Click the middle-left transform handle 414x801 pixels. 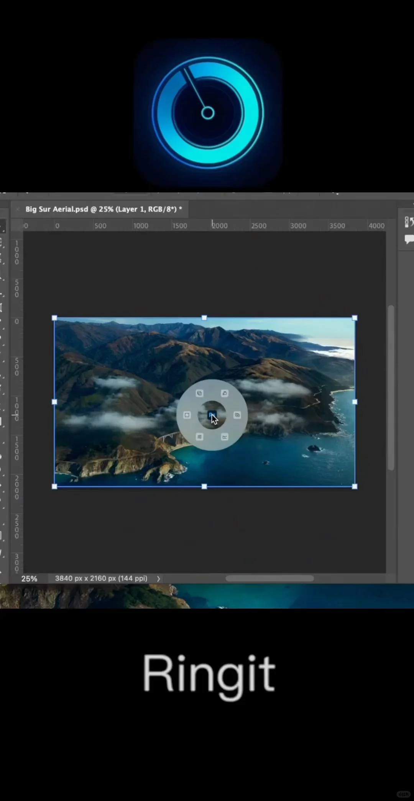(x=54, y=402)
